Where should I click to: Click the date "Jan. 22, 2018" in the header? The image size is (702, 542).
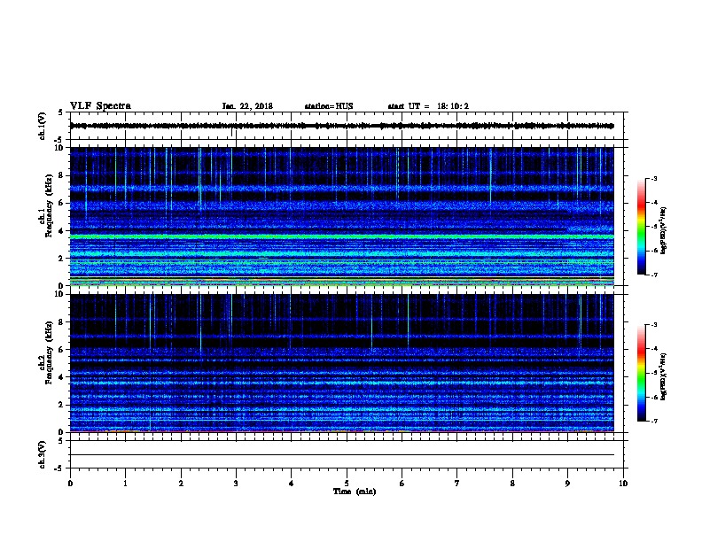(x=247, y=106)
